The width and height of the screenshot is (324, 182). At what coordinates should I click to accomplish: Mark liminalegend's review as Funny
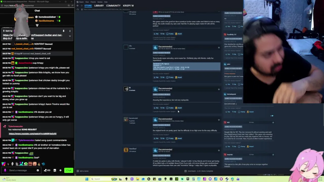241,112
